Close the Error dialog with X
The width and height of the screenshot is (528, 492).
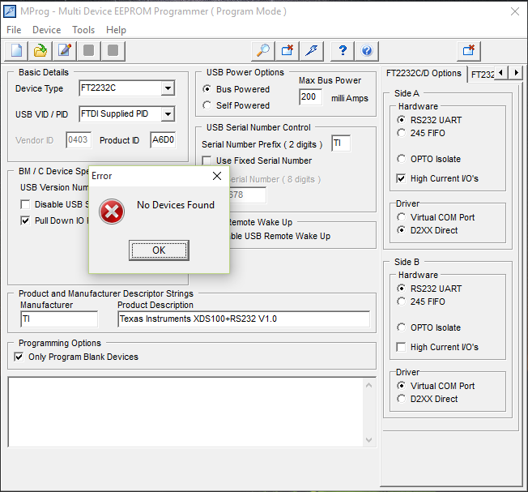(217, 176)
